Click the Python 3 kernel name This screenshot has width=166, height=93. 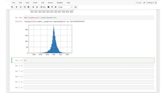(151, 3)
